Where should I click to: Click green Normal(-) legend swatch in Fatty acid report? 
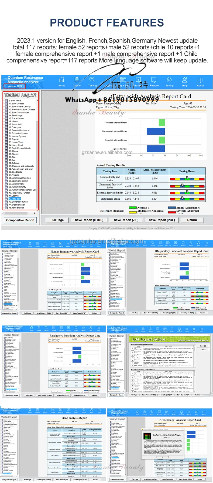pos(133,208)
